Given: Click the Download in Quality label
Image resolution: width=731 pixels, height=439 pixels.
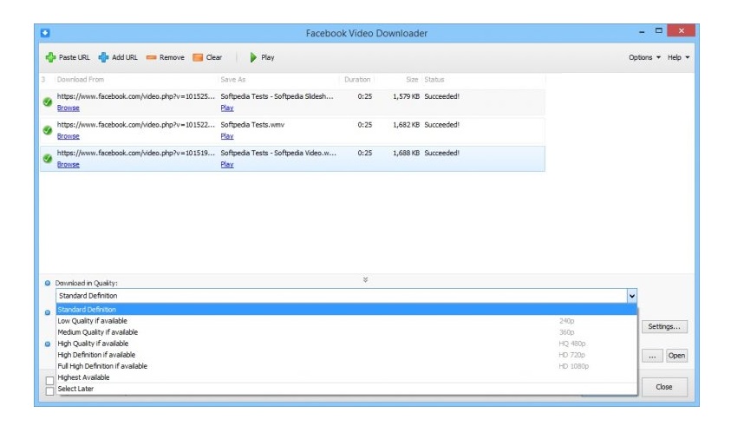Looking at the screenshot, I should [x=86, y=283].
